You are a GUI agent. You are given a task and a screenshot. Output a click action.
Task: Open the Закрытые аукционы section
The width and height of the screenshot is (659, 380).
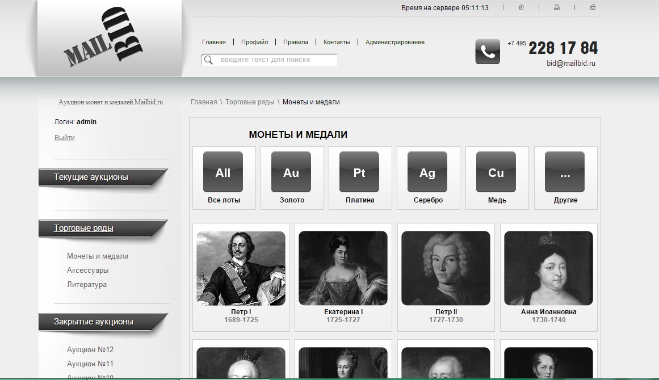tap(103, 322)
